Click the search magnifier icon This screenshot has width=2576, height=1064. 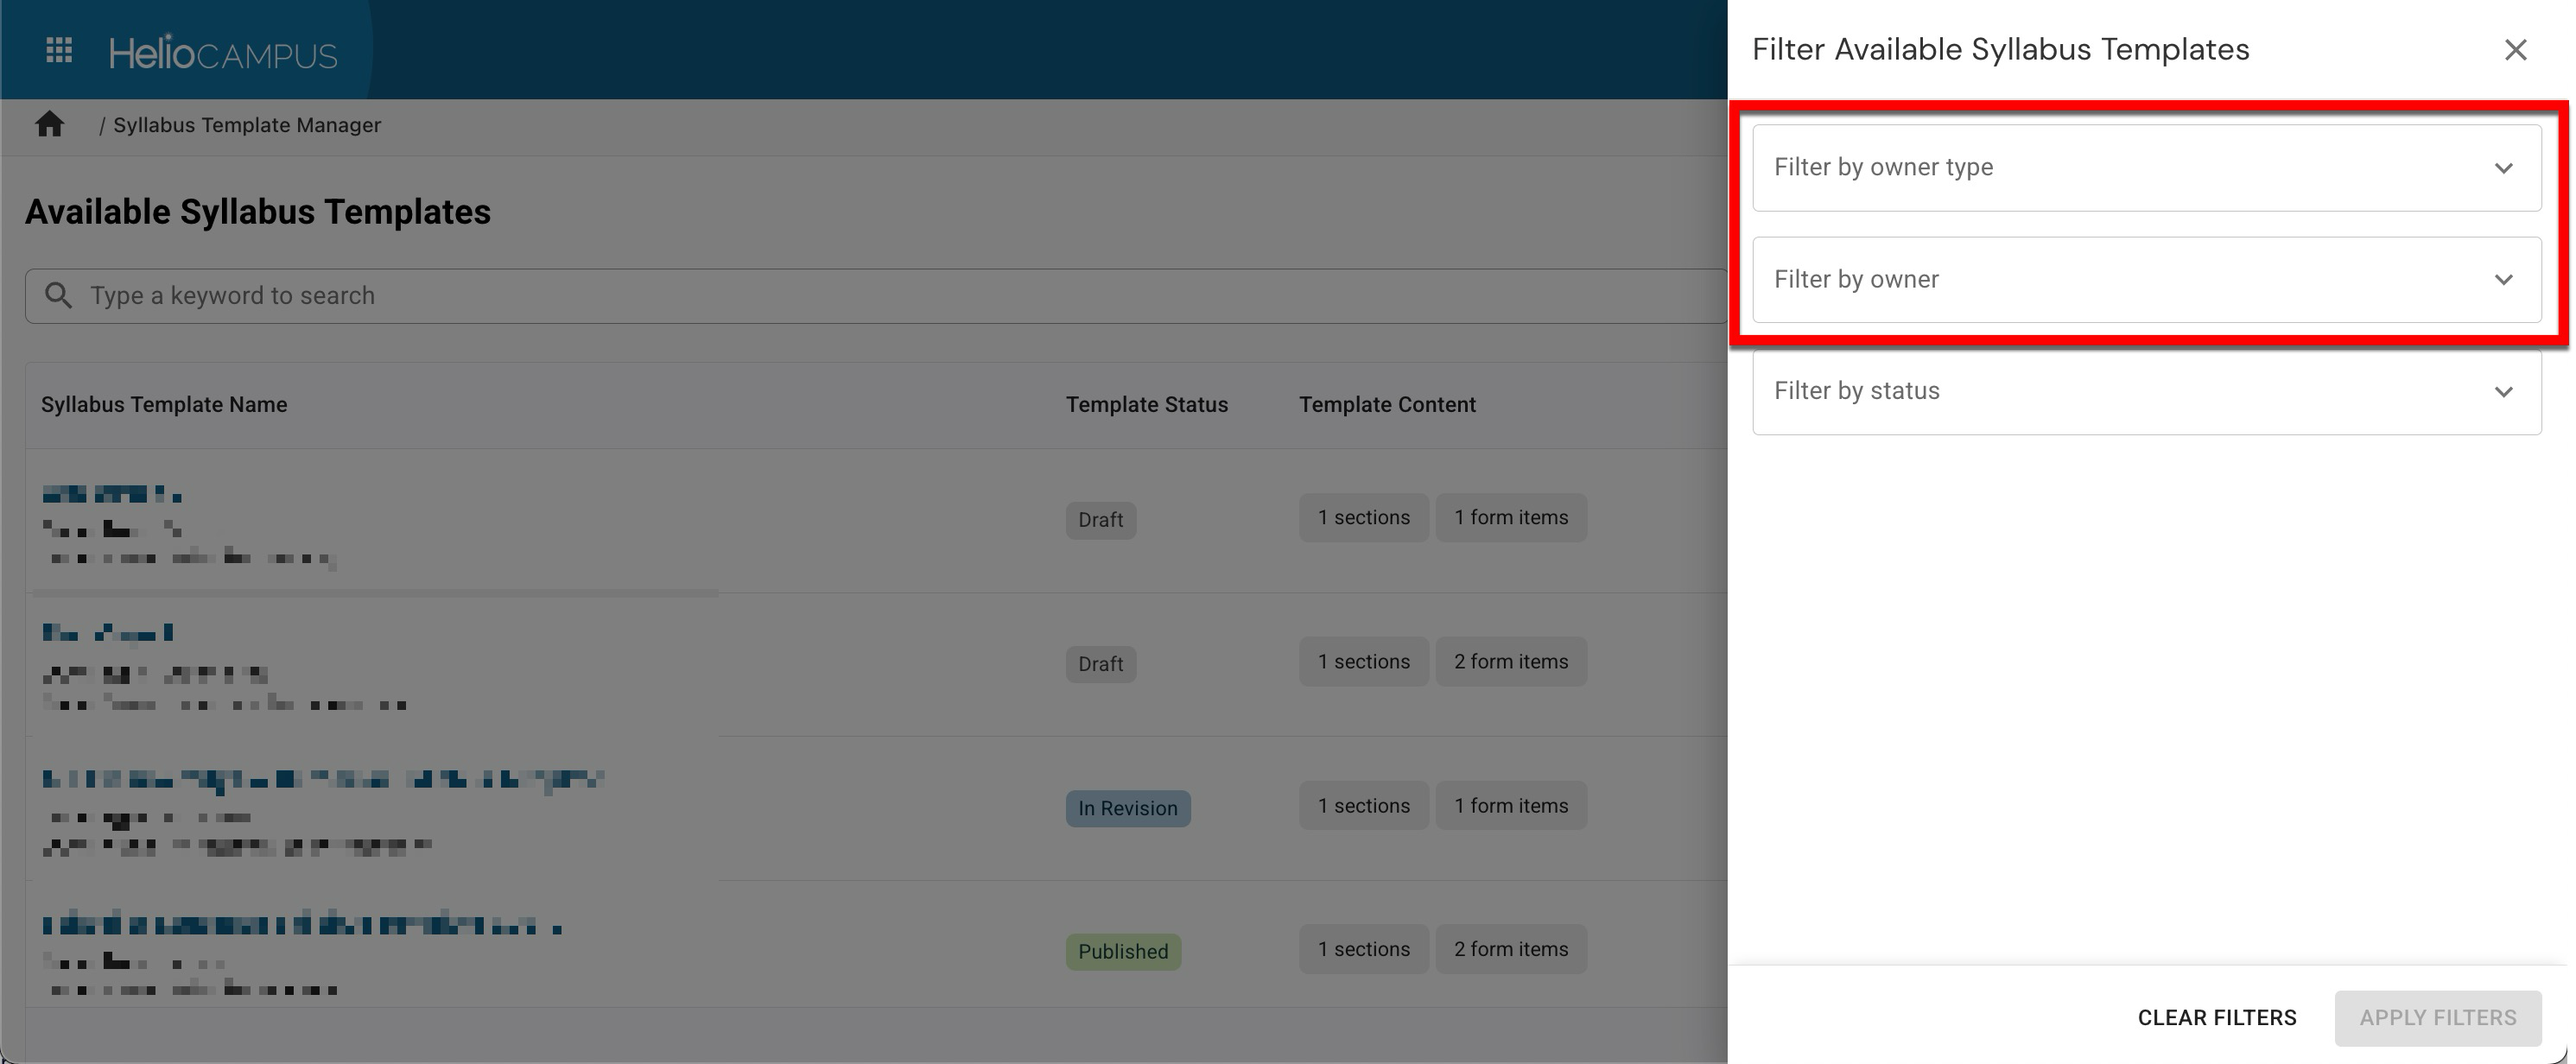pos(59,296)
